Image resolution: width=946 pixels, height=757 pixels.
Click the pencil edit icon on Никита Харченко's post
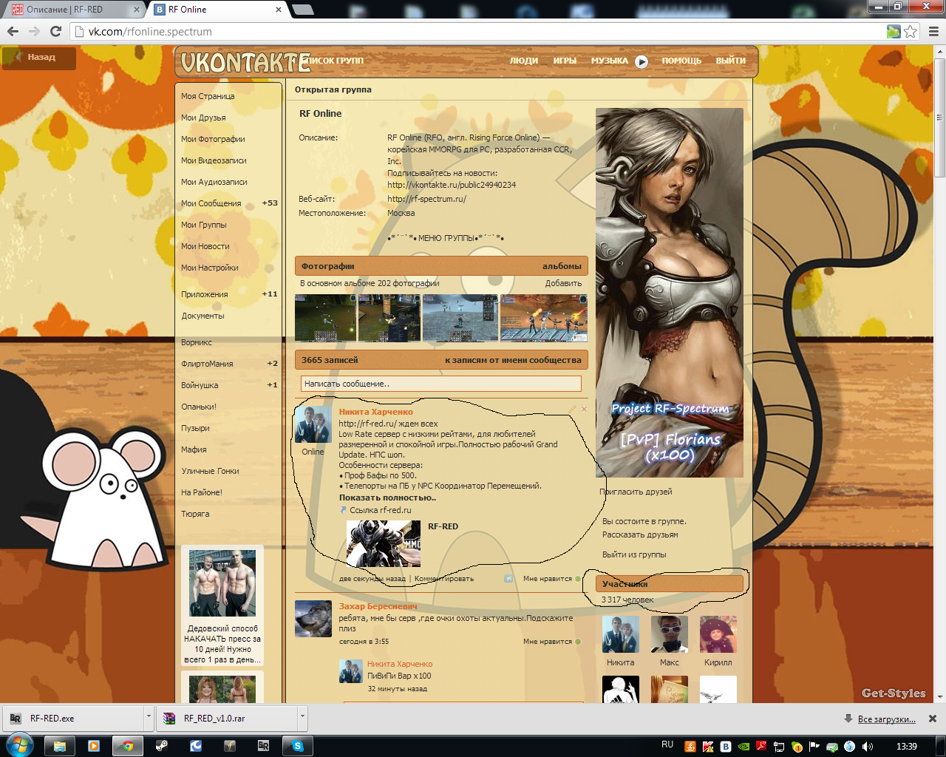click(x=572, y=409)
